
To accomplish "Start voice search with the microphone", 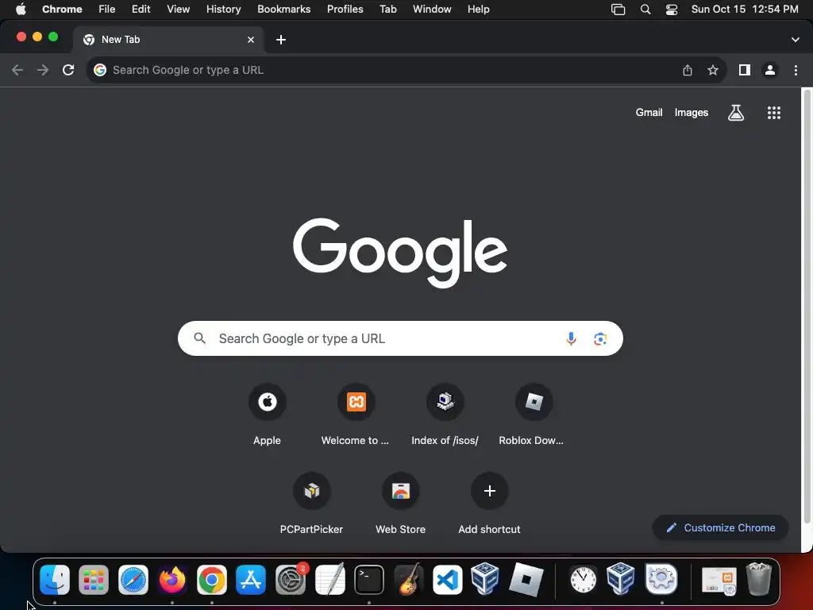I will pyautogui.click(x=571, y=338).
